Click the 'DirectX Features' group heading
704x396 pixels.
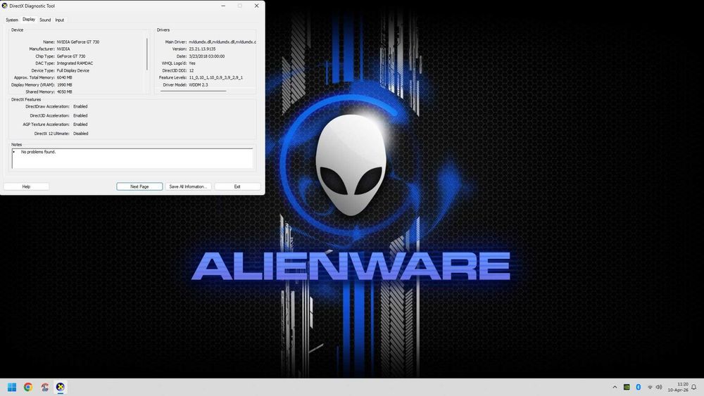click(26, 100)
